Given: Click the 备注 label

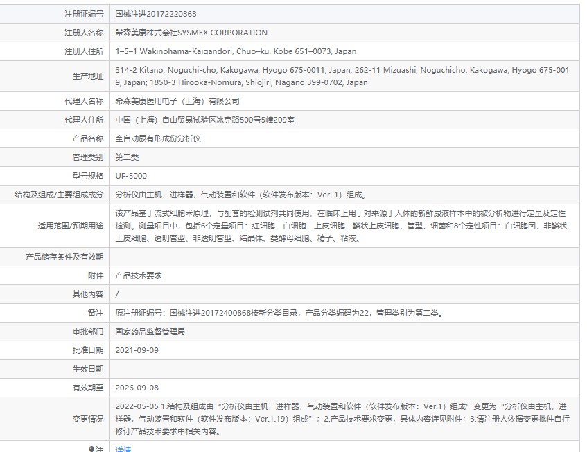Looking at the screenshot, I should [96, 313].
